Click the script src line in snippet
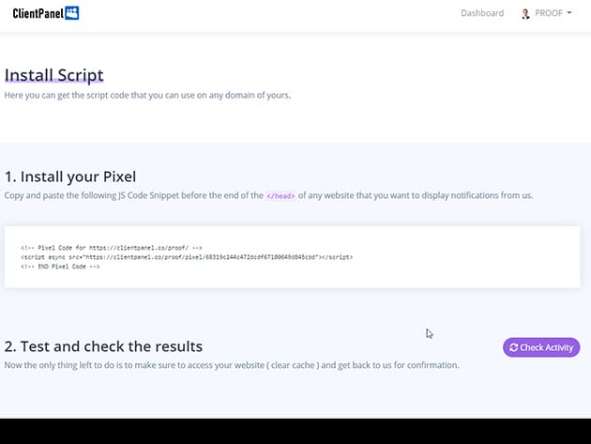 click(x=187, y=256)
